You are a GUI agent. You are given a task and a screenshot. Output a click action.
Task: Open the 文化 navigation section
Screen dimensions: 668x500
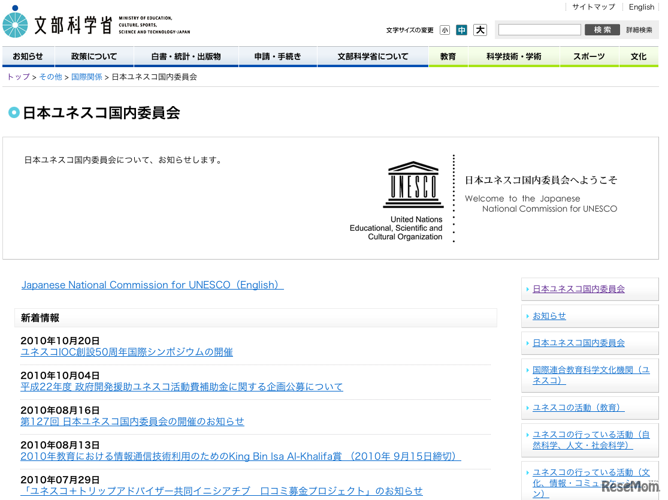click(x=639, y=56)
